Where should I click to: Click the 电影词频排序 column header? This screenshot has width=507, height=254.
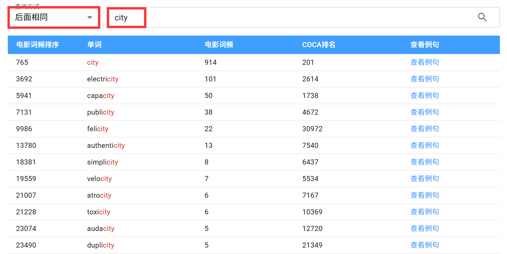[38, 45]
